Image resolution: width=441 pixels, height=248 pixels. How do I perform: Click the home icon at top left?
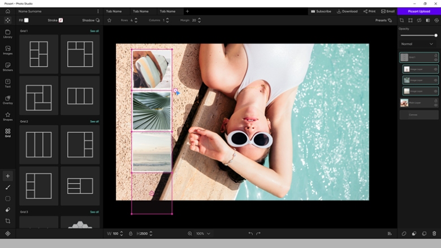pos(7,11)
